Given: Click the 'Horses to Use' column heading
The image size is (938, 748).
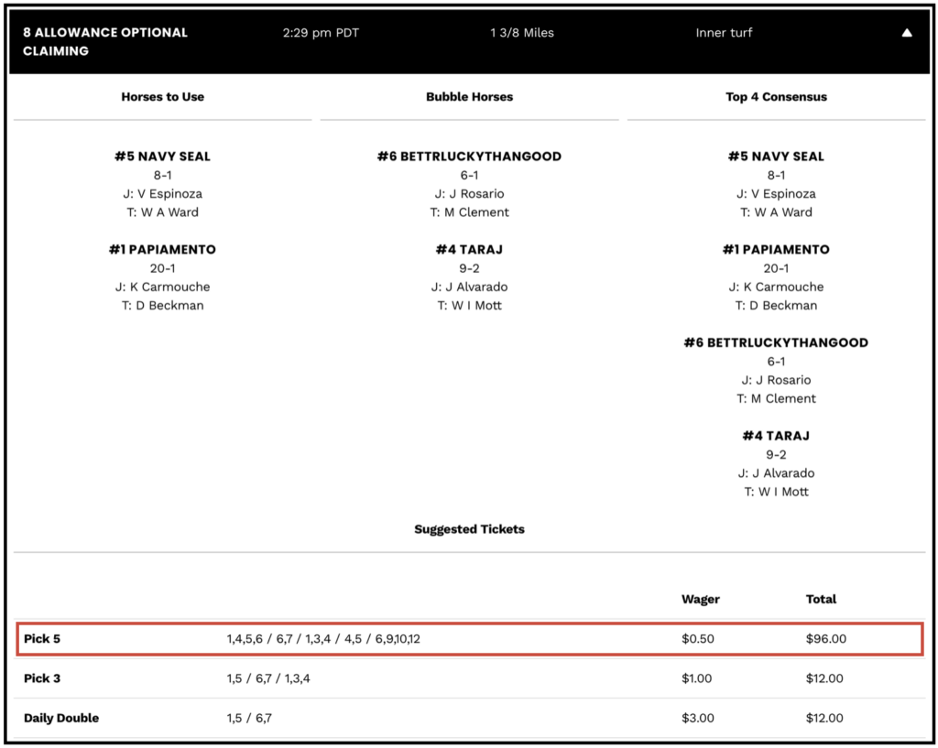Looking at the screenshot, I should tap(163, 97).
